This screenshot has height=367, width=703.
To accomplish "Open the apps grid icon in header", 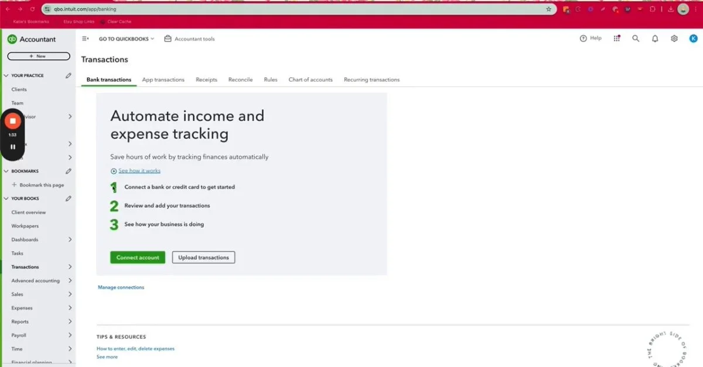I will [617, 39].
